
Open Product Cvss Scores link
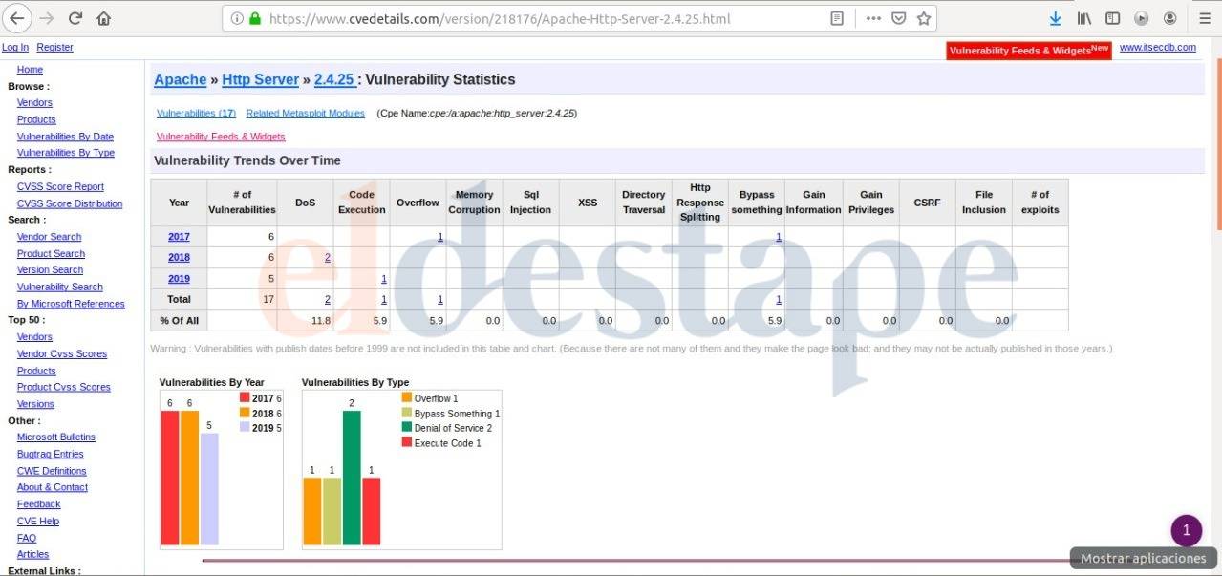[64, 387]
